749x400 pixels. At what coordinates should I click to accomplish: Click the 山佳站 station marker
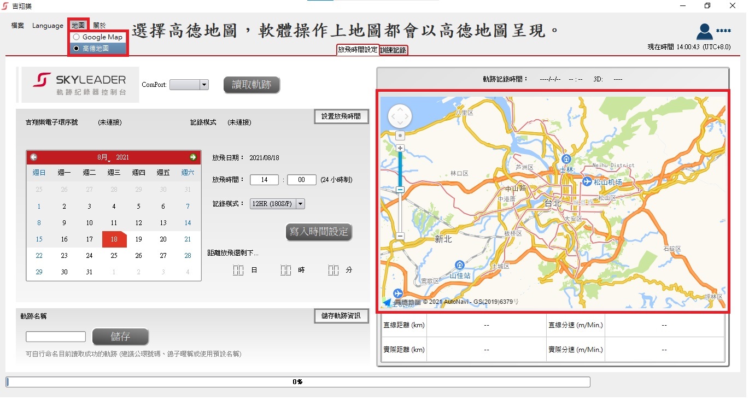pos(460,264)
